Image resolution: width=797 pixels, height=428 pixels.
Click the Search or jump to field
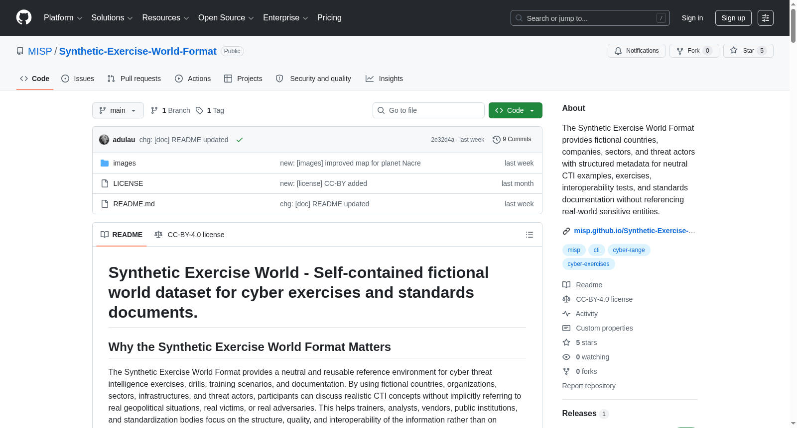point(590,18)
